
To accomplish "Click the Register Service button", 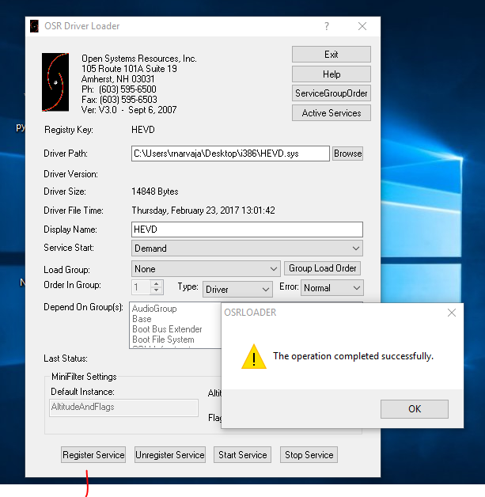I will point(93,455).
